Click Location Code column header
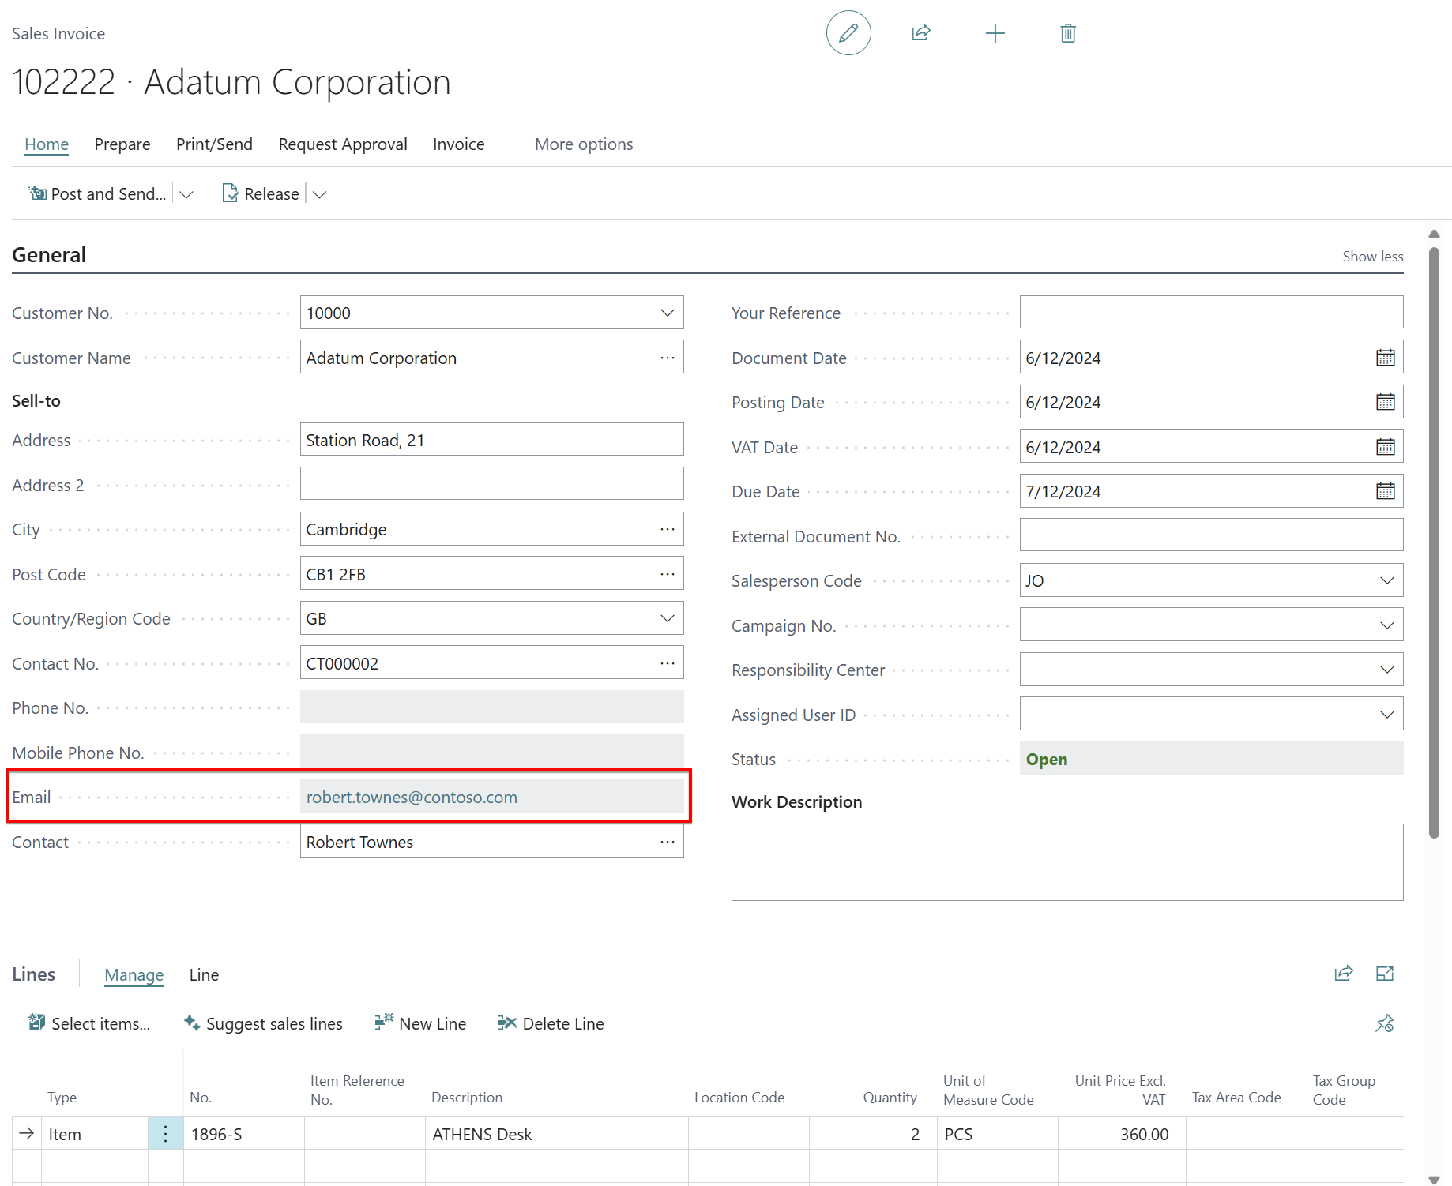Viewport: 1452px width, 1186px height. tap(739, 1098)
